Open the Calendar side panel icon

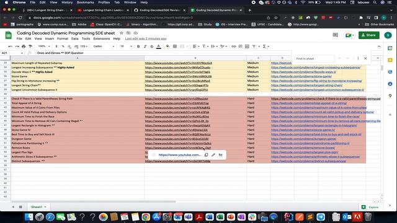(x=390, y=48)
